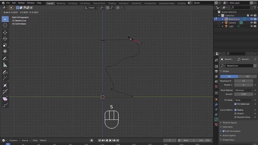Open the Fill Mode dropdown
The image size is (258, 145).
click(243, 100)
